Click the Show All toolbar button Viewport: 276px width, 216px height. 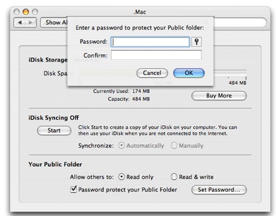[x=54, y=22]
